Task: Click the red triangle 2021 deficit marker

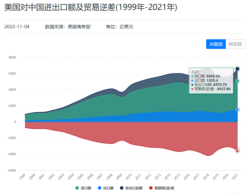Action: pos(237,151)
